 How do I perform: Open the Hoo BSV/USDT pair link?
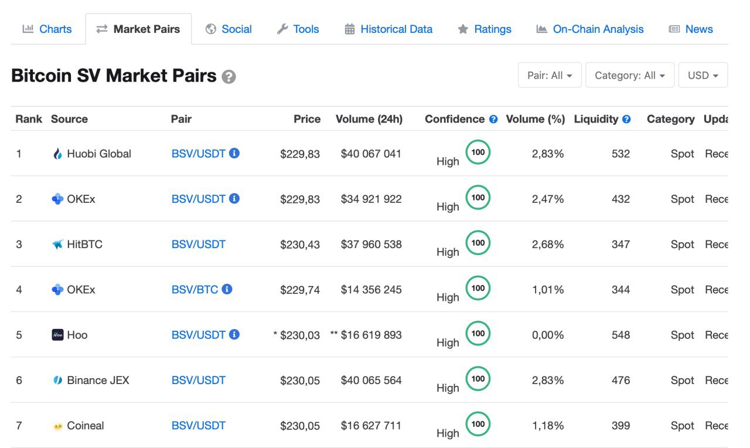(199, 335)
